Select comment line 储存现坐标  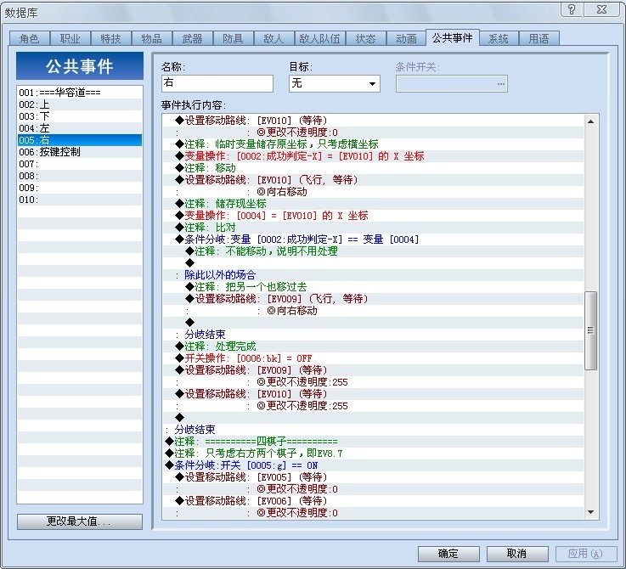[373, 204]
